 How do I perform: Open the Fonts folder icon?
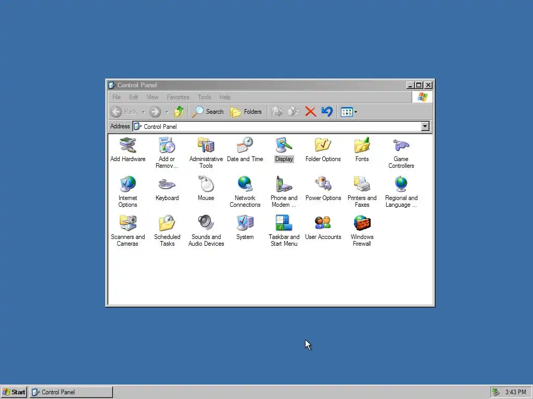coord(362,145)
